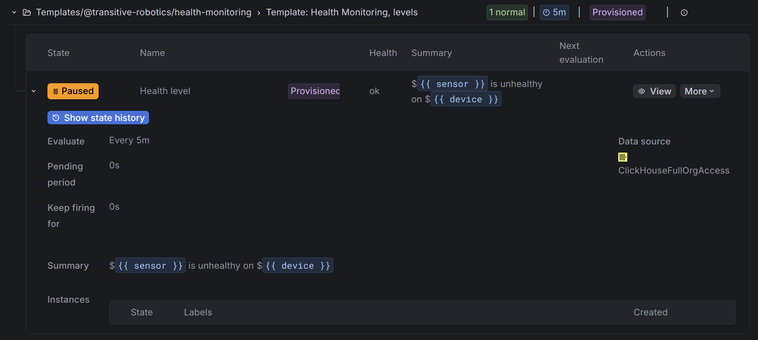This screenshot has width=758, height=340.
Task: Click the yellow data source logo above ClickHouseFullOrgAccess
Action: point(622,157)
